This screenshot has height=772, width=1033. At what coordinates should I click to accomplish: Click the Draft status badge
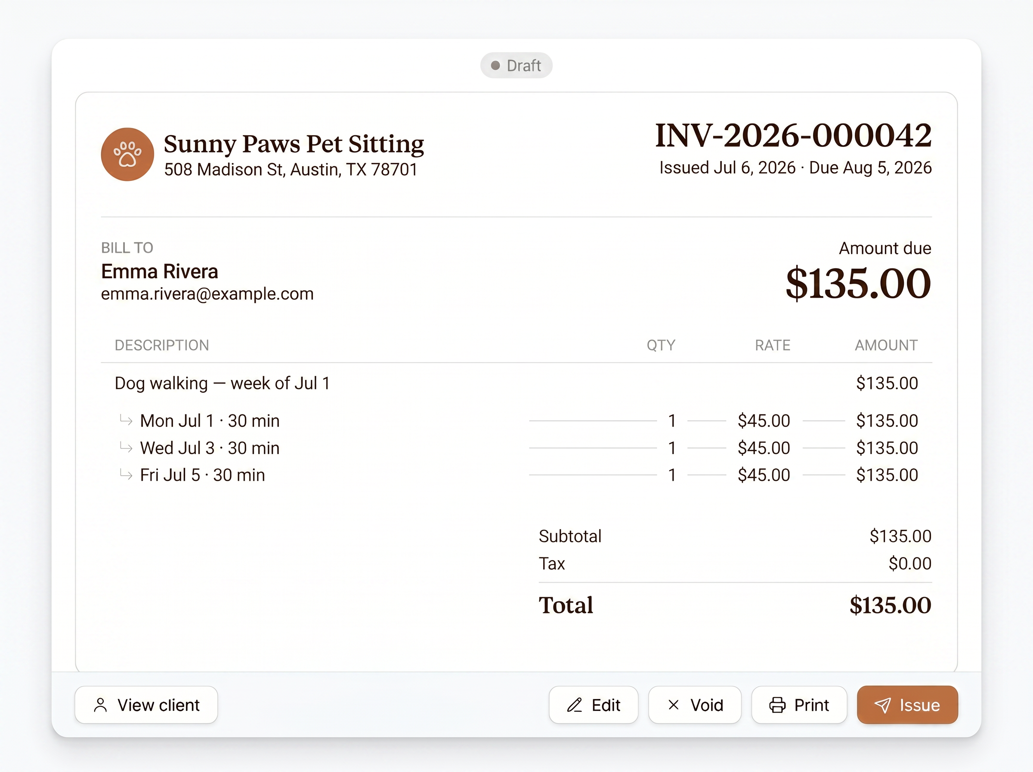click(x=516, y=65)
